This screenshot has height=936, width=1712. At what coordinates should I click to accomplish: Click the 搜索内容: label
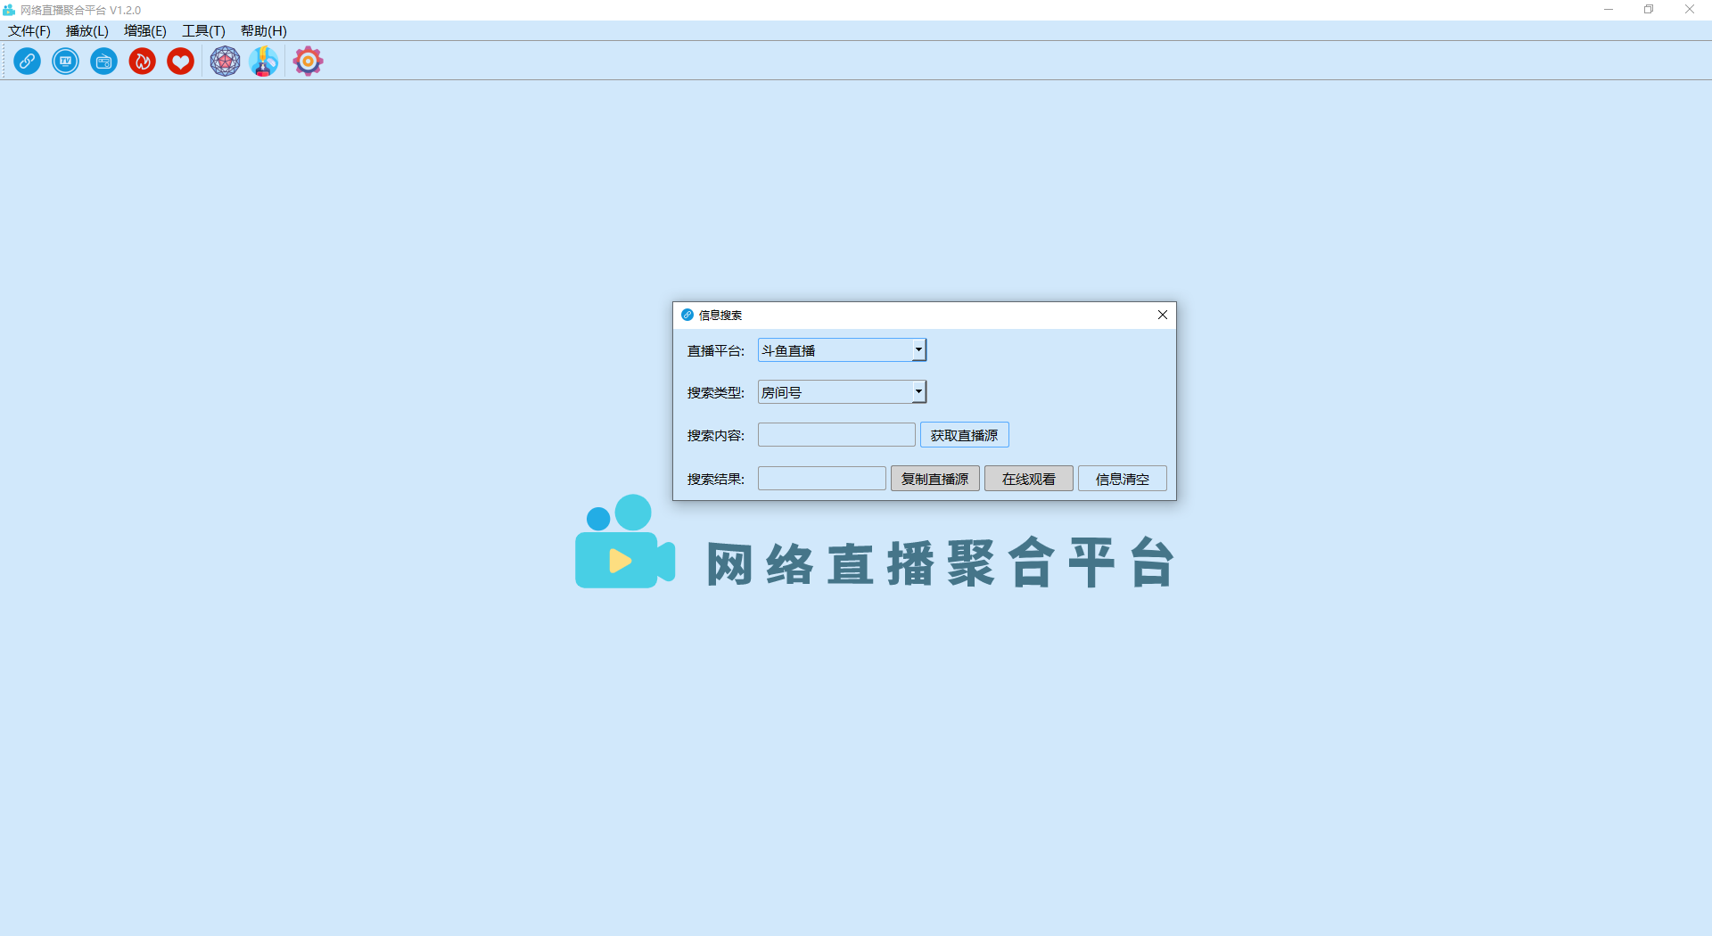point(715,436)
